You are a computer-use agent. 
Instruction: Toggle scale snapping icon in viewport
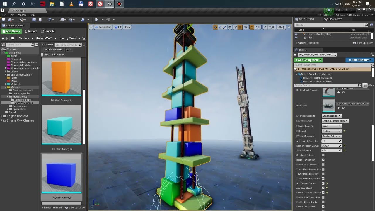(265, 27)
